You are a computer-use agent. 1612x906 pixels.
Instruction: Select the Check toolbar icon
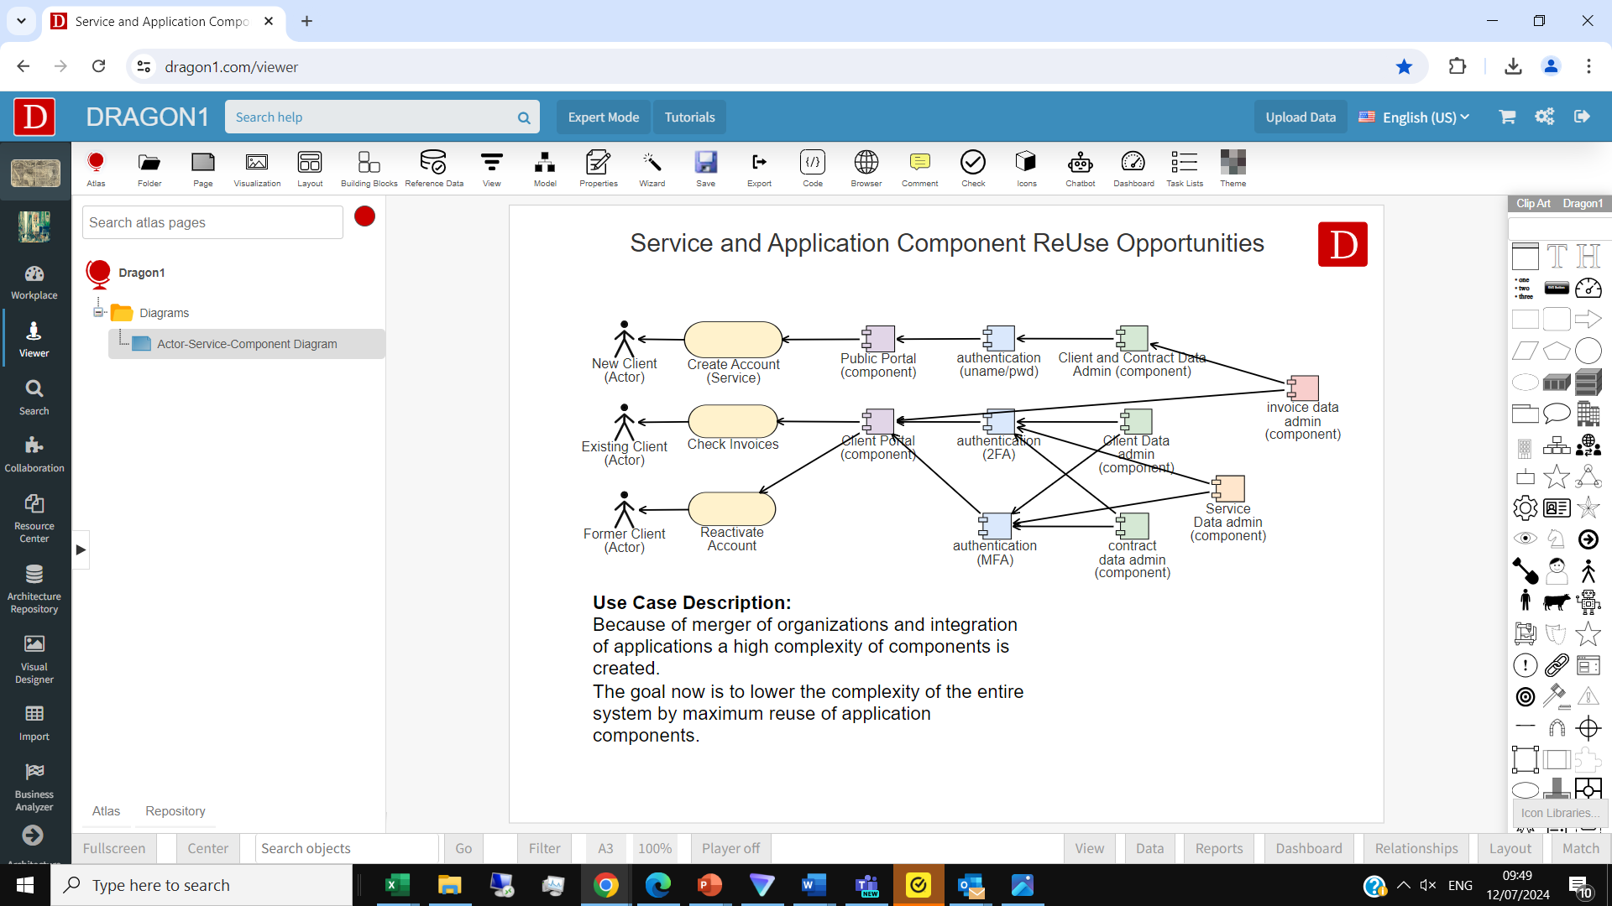pyautogui.click(x=973, y=168)
